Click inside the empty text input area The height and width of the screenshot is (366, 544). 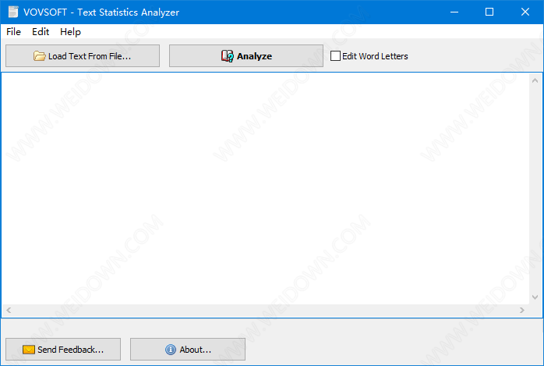pos(266,189)
